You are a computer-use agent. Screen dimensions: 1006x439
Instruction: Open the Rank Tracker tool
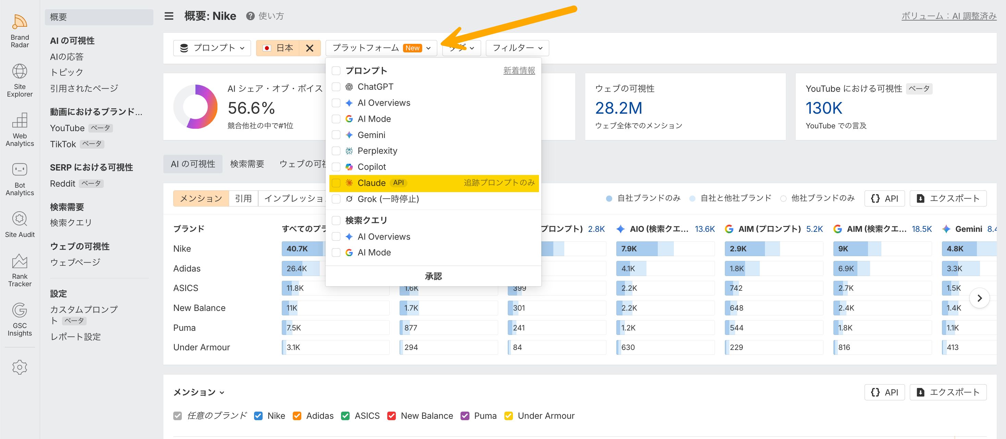tap(20, 270)
